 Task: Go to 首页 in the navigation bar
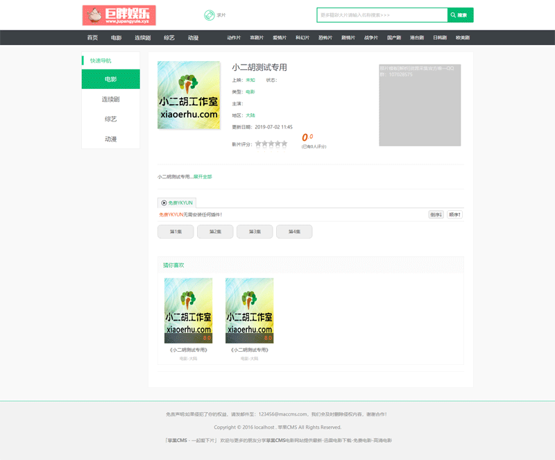pyautogui.click(x=92, y=37)
